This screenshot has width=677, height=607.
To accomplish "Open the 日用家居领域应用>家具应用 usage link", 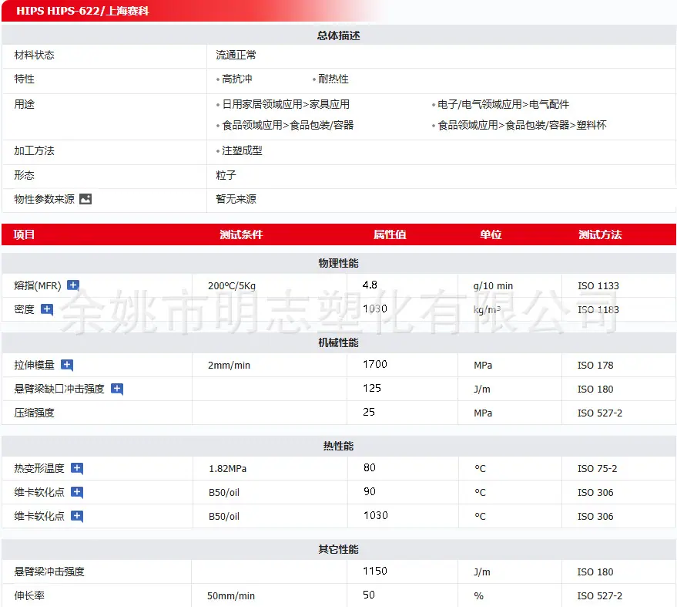I will pyautogui.click(x=286, y=104).
